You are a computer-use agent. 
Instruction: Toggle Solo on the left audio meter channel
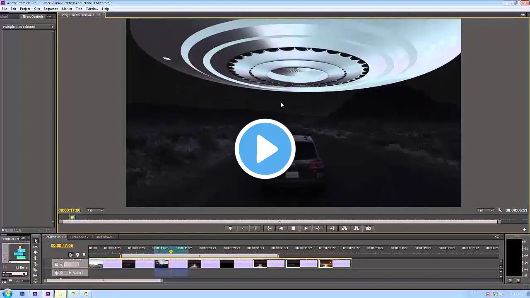click(x=510, y=280)
